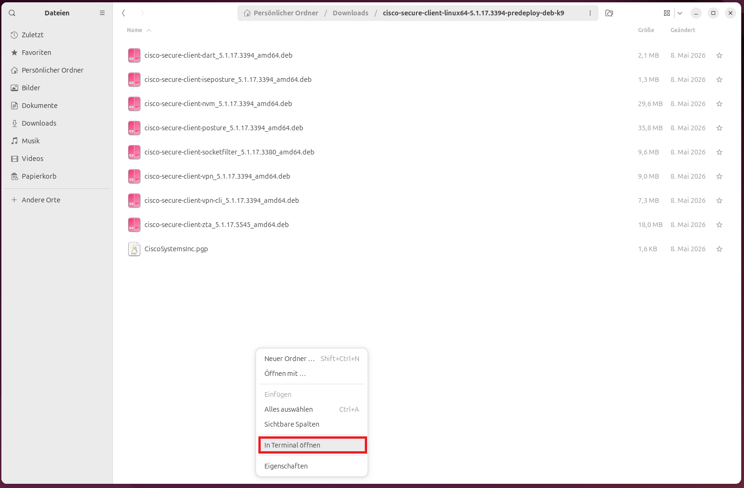This screenshot has height=488, width=744.
Task: Open Bilder folder in sidebar
Action: 58,88
